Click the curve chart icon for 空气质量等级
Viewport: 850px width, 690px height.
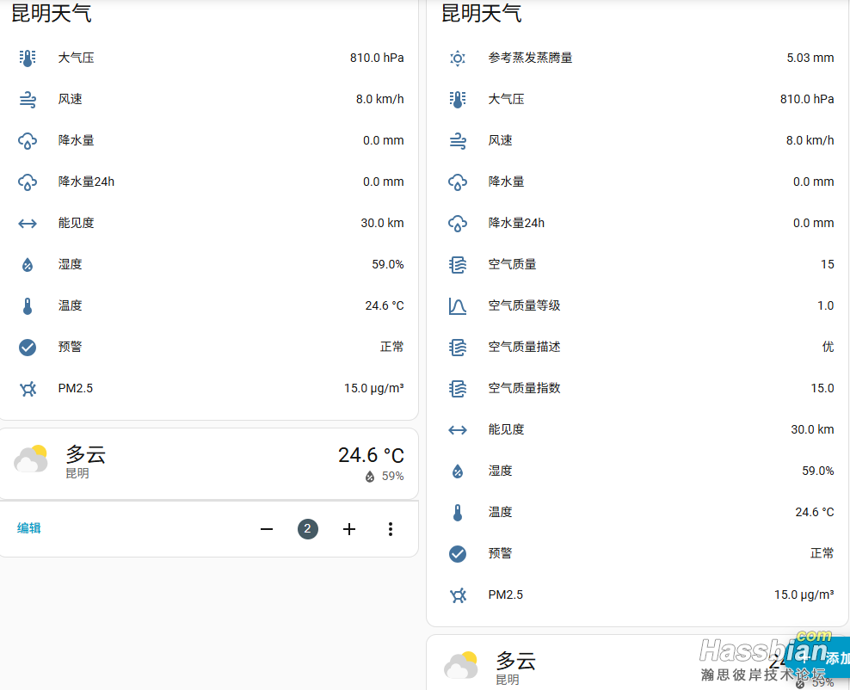[x=458, y=306]
